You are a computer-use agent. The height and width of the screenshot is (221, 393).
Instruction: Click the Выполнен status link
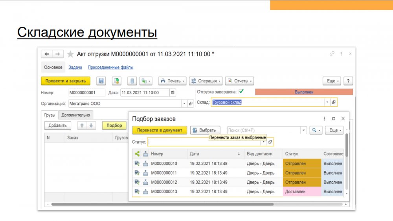click(304, 92)
